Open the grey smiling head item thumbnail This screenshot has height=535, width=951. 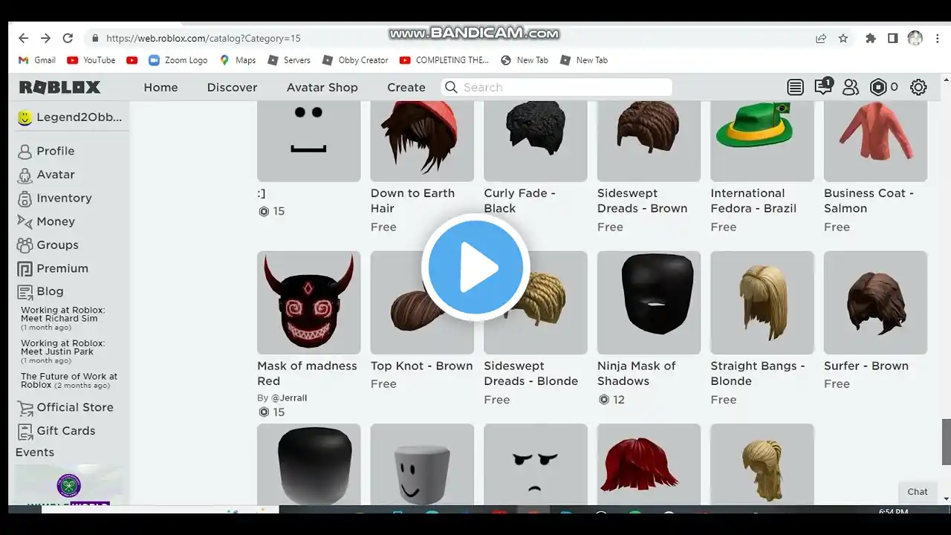[x=422, y=464]
